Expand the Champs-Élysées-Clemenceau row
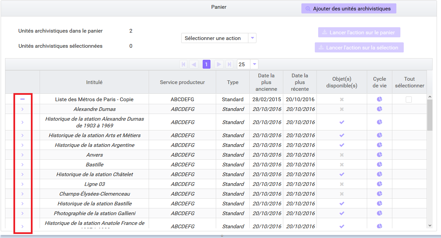 [x=22, y=194]
